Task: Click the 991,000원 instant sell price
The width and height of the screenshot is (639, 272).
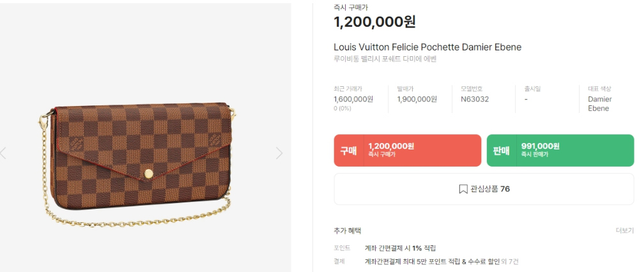Action: [x=541, y=146]
